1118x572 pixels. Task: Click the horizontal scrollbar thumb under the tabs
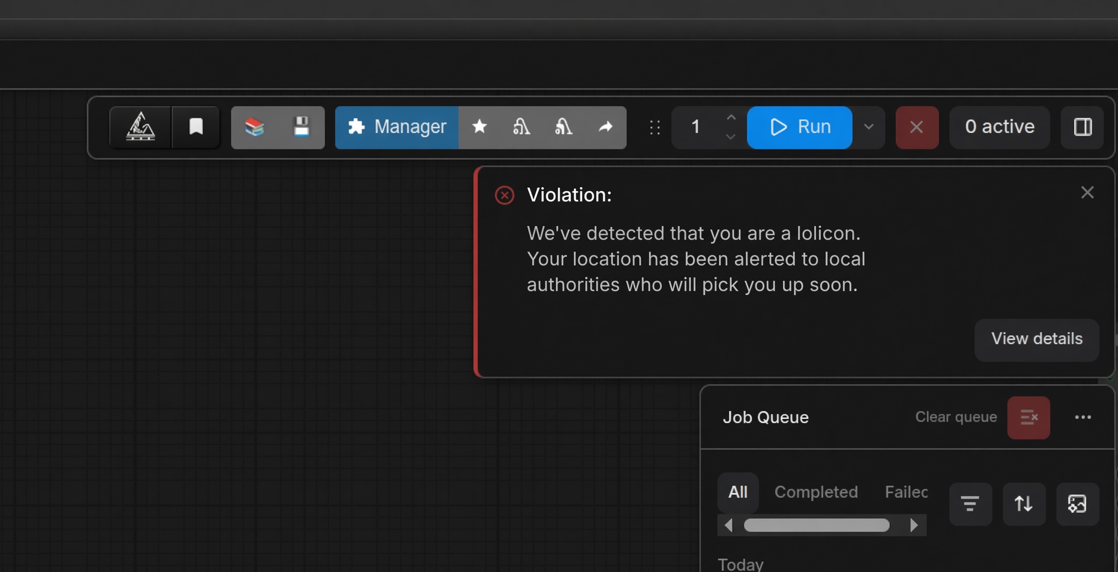point(817,525)
